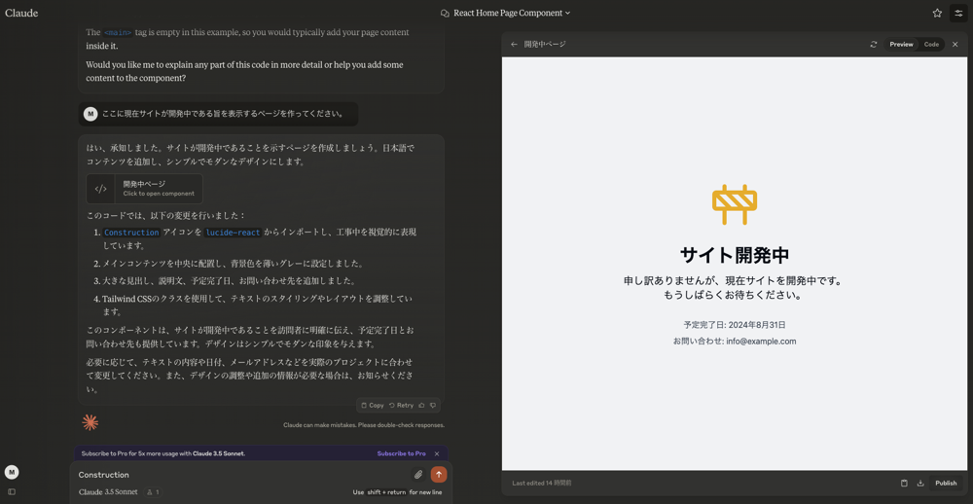Click the info@example.com contact line in preview
The image size is (973, 504).
point(734,342)
